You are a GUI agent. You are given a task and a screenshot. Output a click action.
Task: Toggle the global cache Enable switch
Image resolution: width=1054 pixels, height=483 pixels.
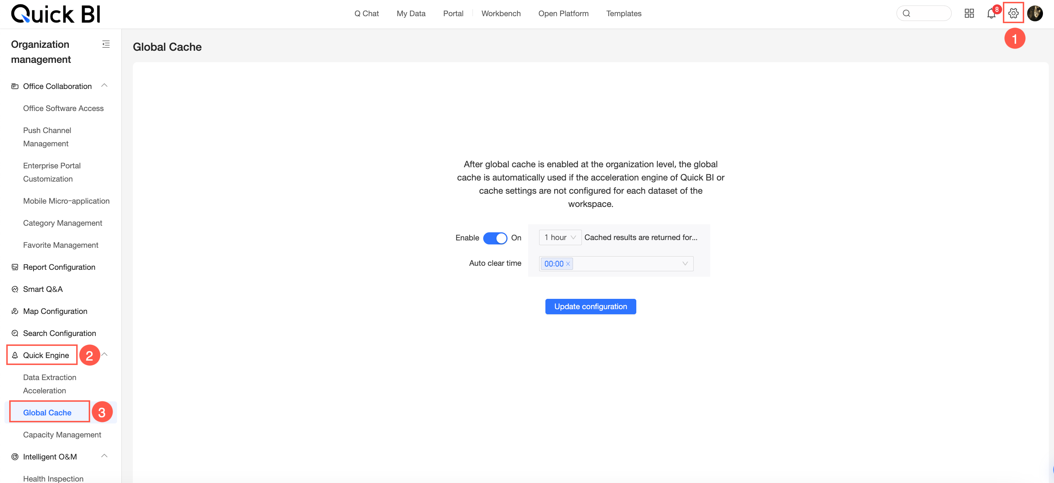(x=495, y=238)
